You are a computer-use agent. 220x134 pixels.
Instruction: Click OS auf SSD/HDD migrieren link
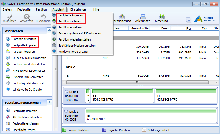point(29,58)
